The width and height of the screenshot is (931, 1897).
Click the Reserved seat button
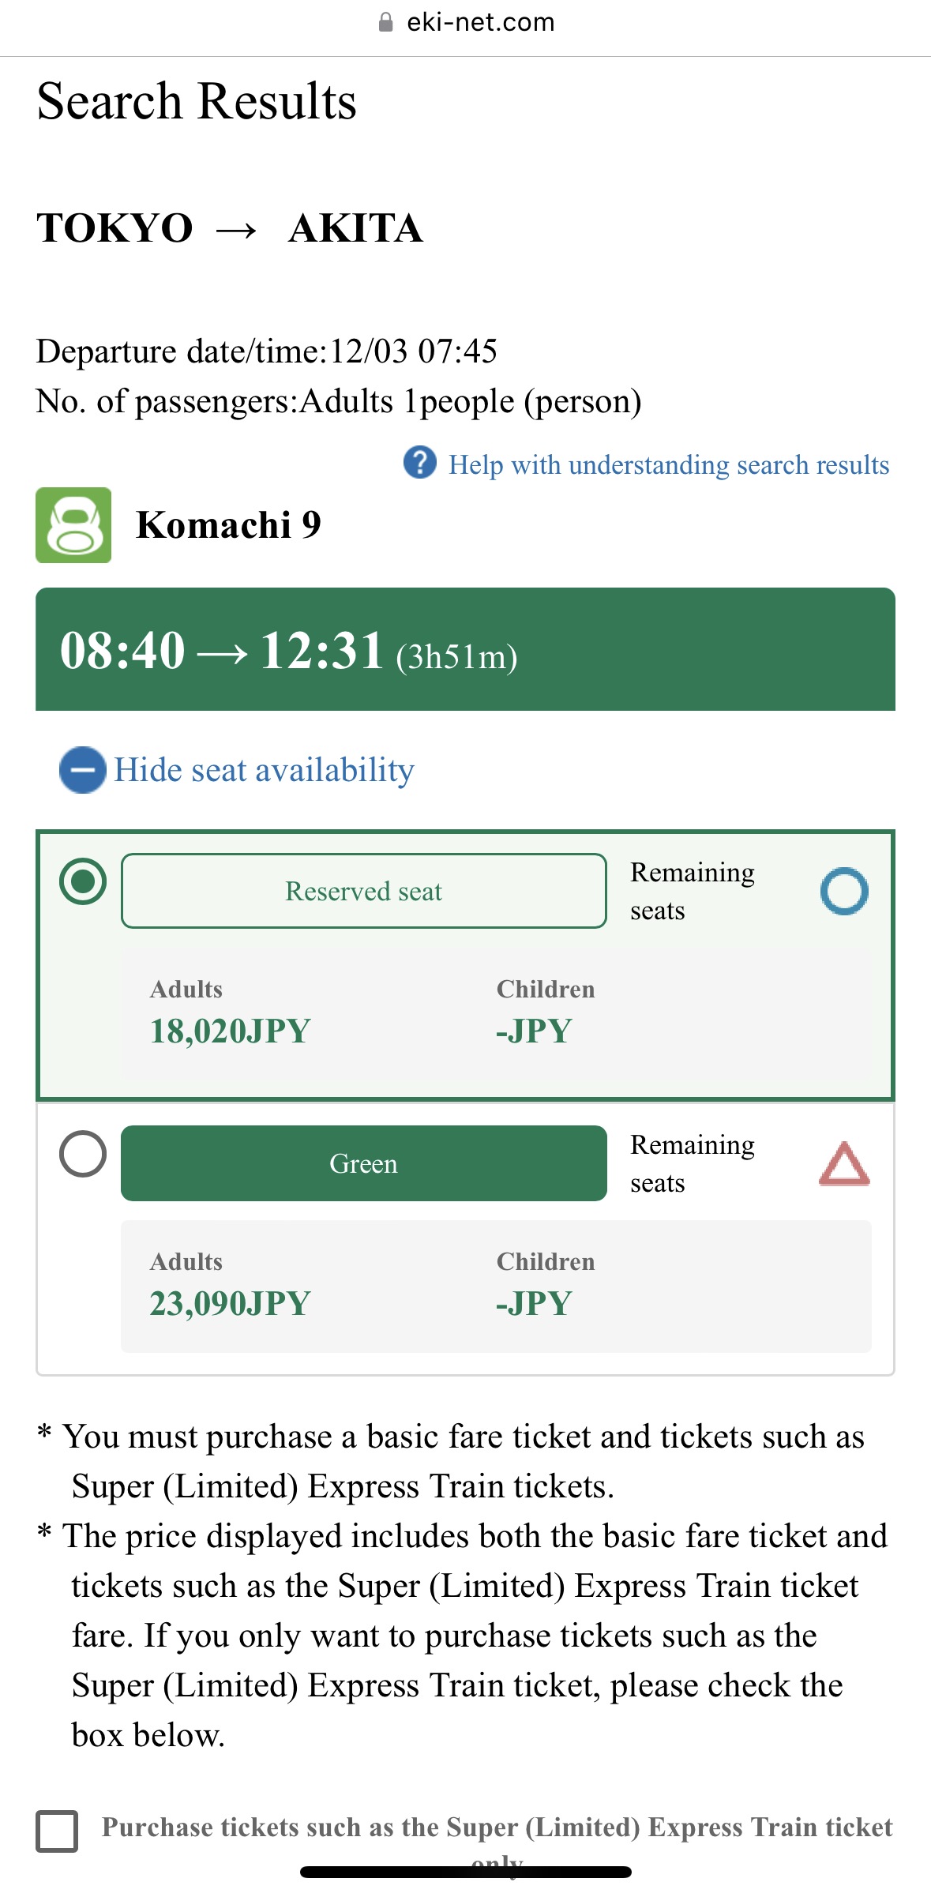tap(363, 891)
